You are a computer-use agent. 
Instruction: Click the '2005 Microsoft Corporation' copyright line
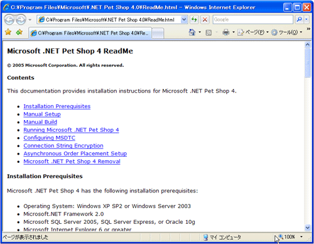tap(65, 65)
